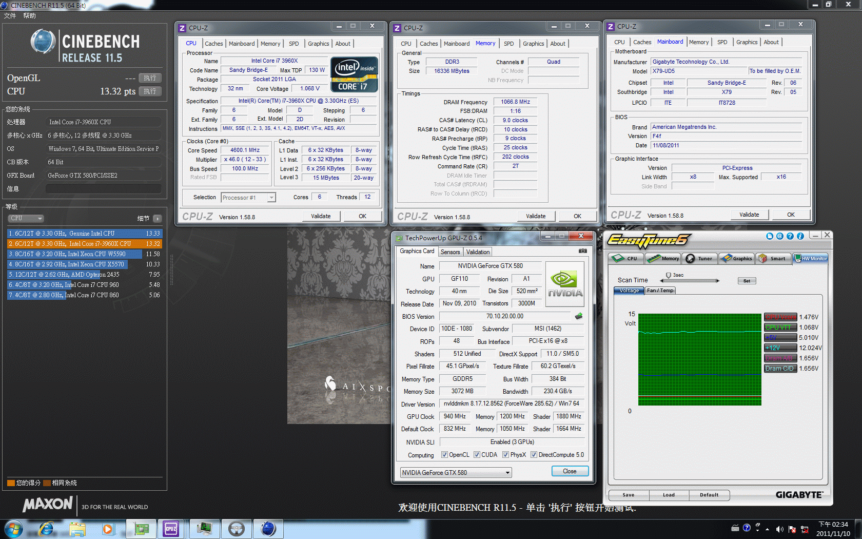
Task: Toggle the CUDA checkbox in GPU-Z
Action: (477, 455)
